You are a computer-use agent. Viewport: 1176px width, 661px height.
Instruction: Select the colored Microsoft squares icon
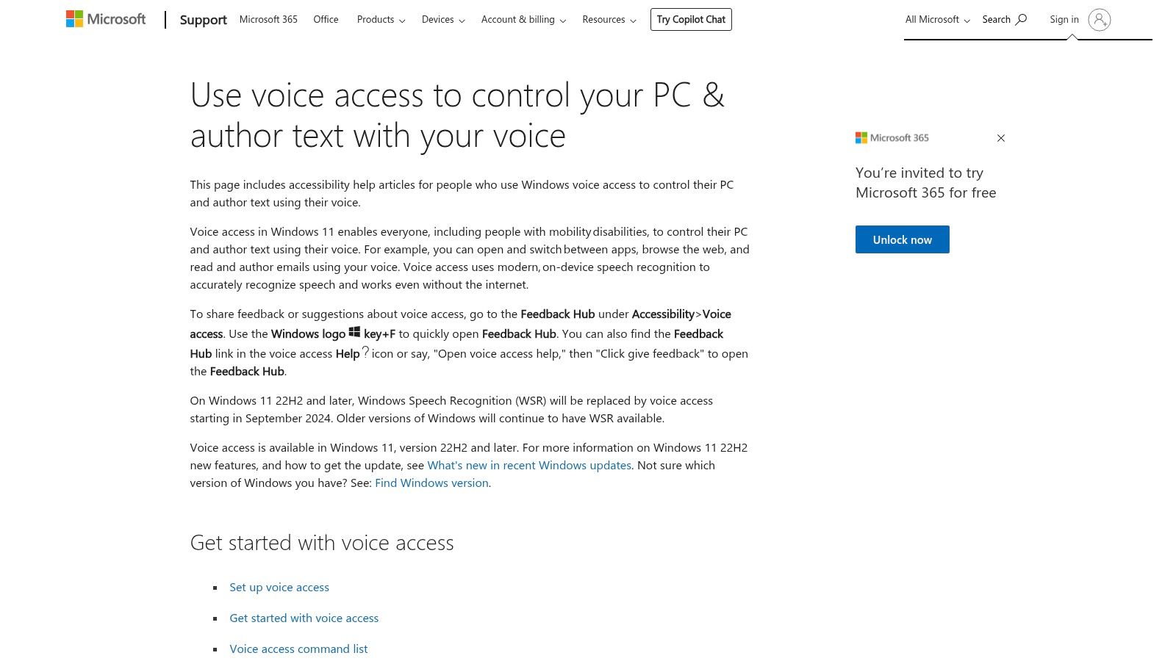click(74, 18)
